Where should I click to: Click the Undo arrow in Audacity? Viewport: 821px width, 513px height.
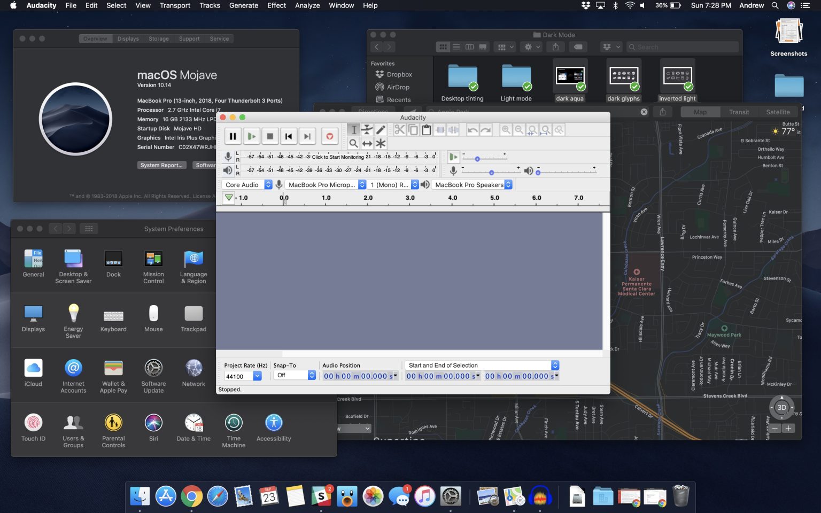(473, 130)
